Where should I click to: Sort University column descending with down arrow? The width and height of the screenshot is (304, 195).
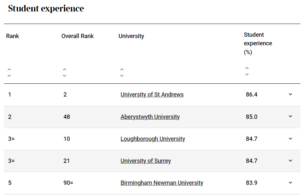click(x=122, y=76)
